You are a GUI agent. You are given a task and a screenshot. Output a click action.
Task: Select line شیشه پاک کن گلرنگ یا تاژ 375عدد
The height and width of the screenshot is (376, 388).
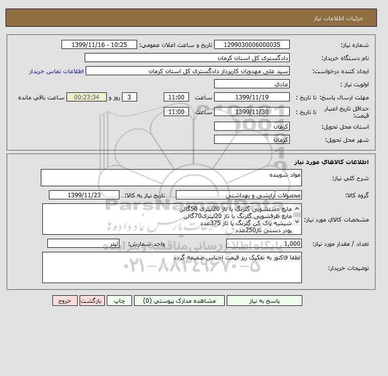246,223
